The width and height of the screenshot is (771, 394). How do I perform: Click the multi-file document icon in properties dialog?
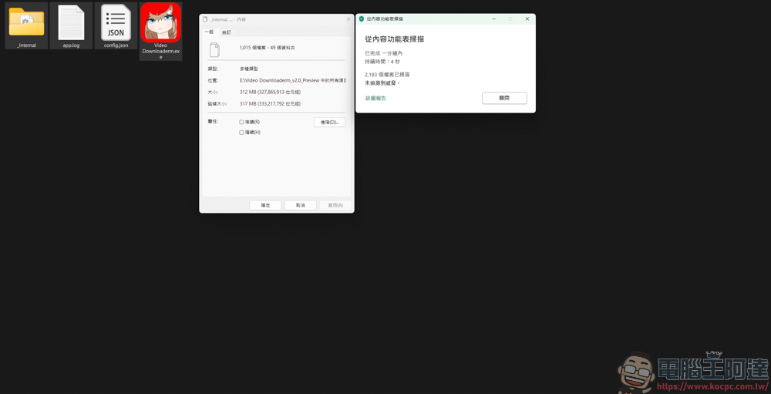(214, 49)
